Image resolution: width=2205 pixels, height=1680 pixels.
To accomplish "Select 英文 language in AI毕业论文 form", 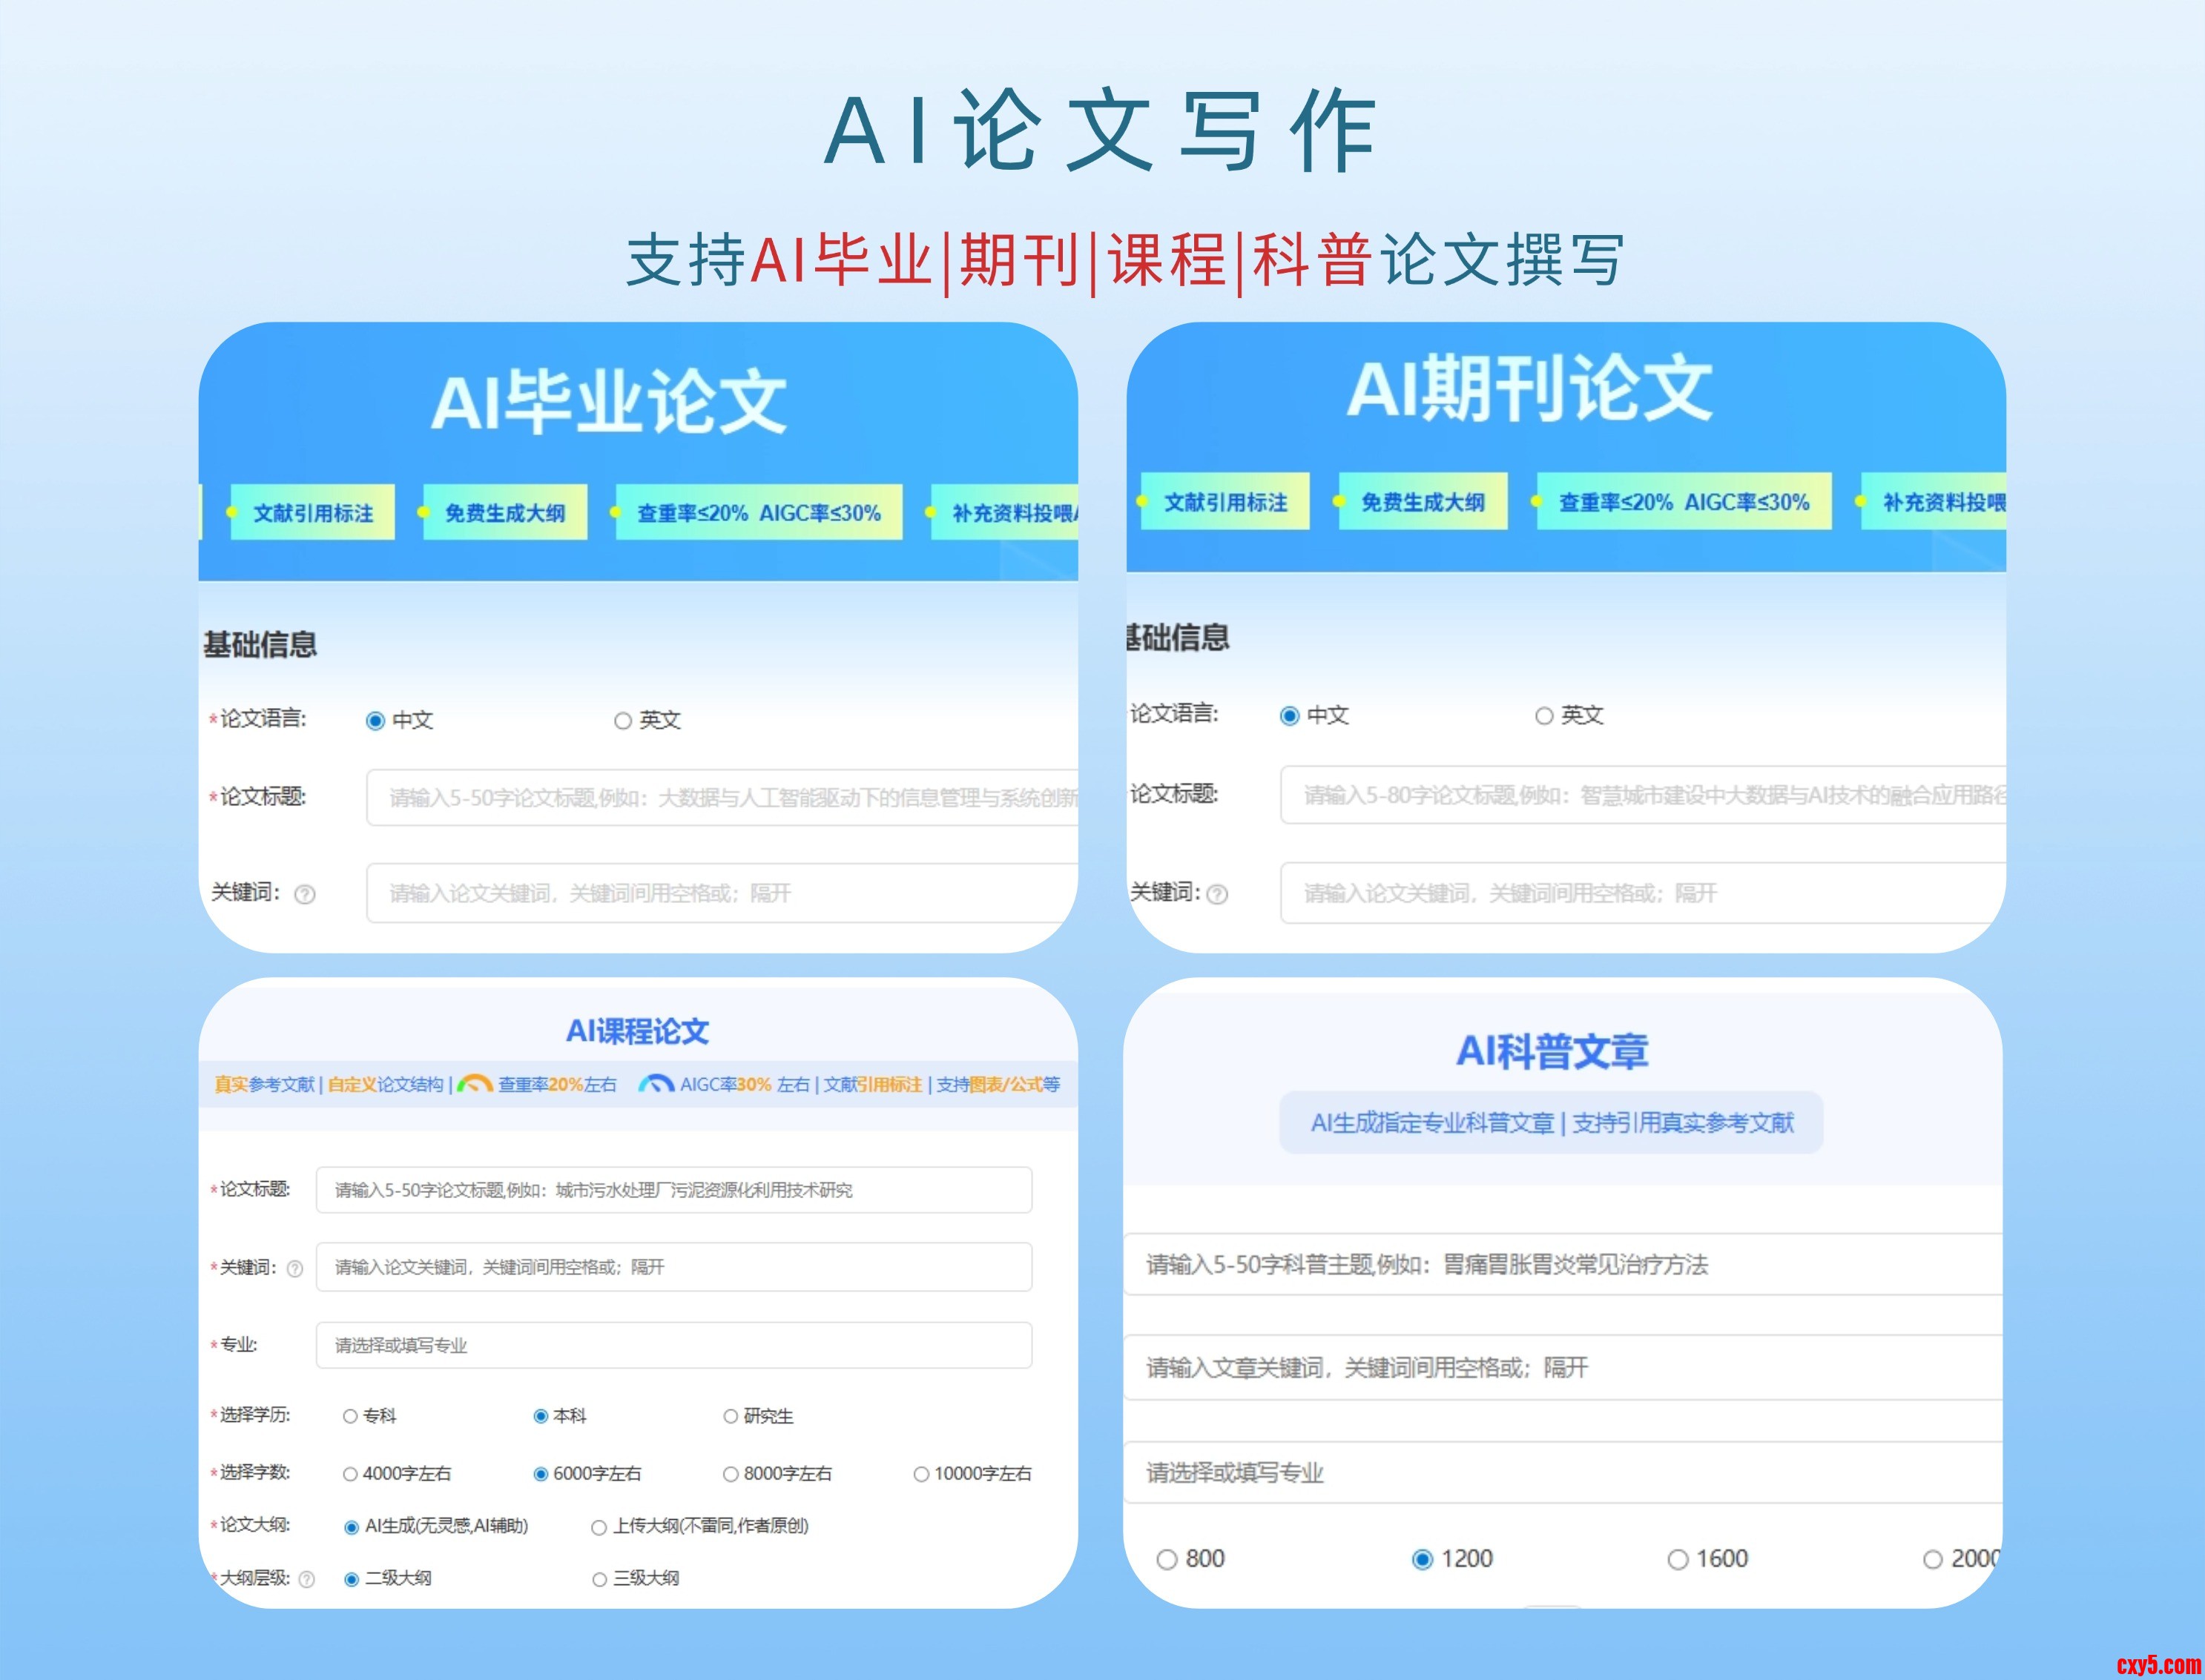I will (623, 721).
